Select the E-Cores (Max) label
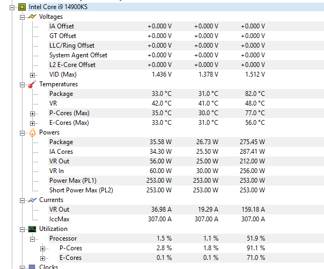This screenshot has width=324, height=269. (x=69, y=123)
